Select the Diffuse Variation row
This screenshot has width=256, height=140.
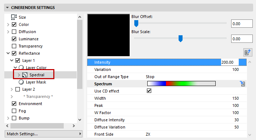167,127
